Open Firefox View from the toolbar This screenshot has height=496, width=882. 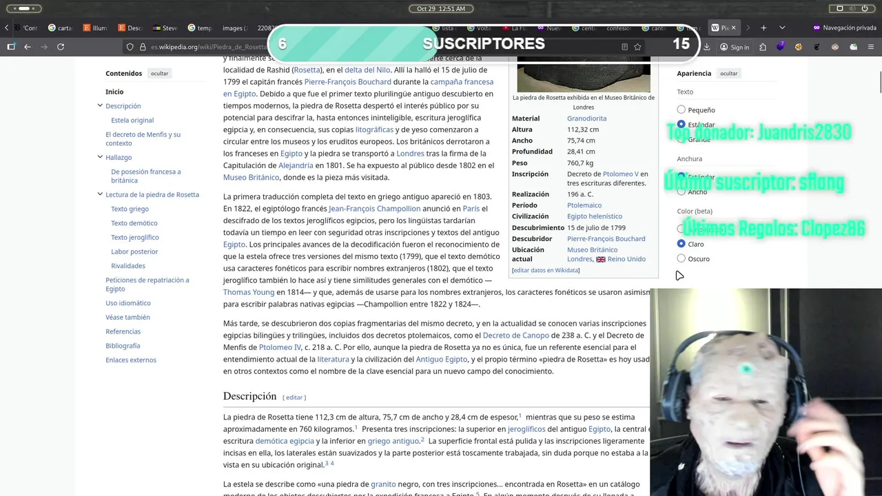[x=11, y=47]
